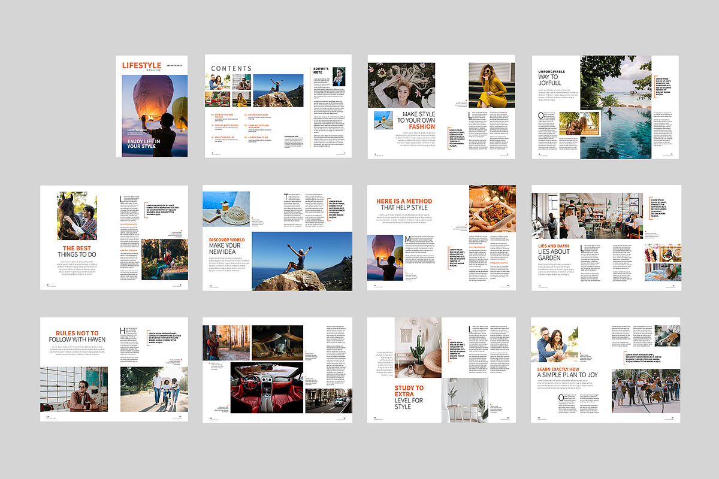719x479 pixels.
Task: Select the camping tent at night photo
Action: pos(277,342)
